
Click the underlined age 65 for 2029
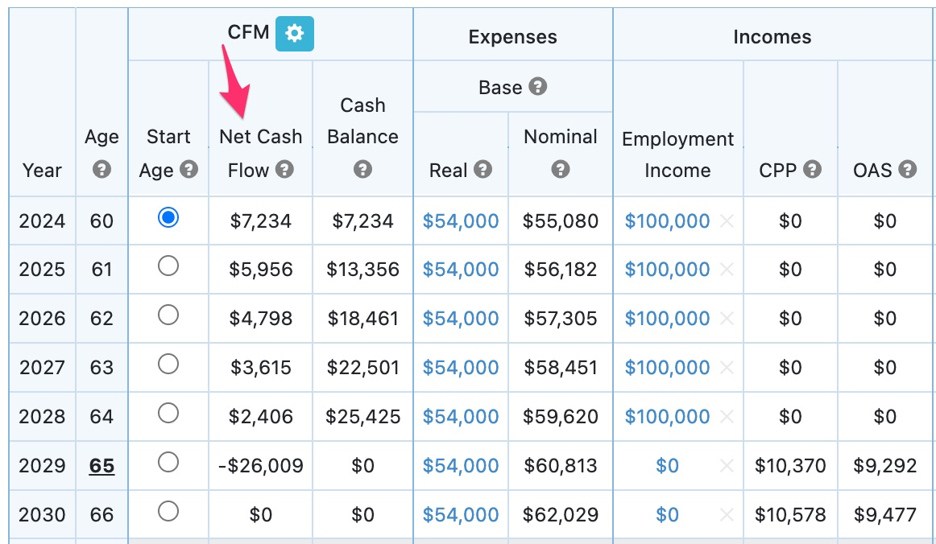click(x=101, y=466)
